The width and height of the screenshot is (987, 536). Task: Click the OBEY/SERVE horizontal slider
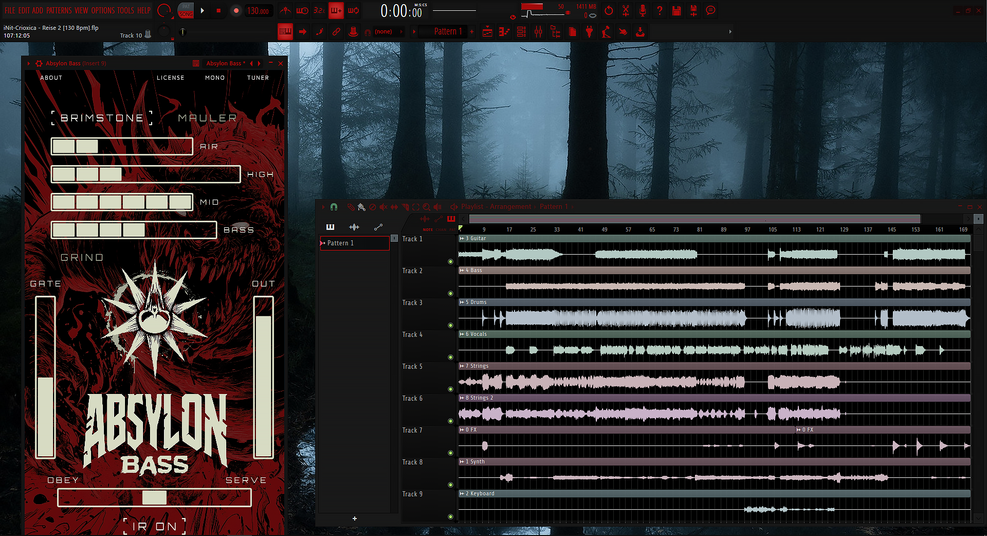click(x=154, y=497)
